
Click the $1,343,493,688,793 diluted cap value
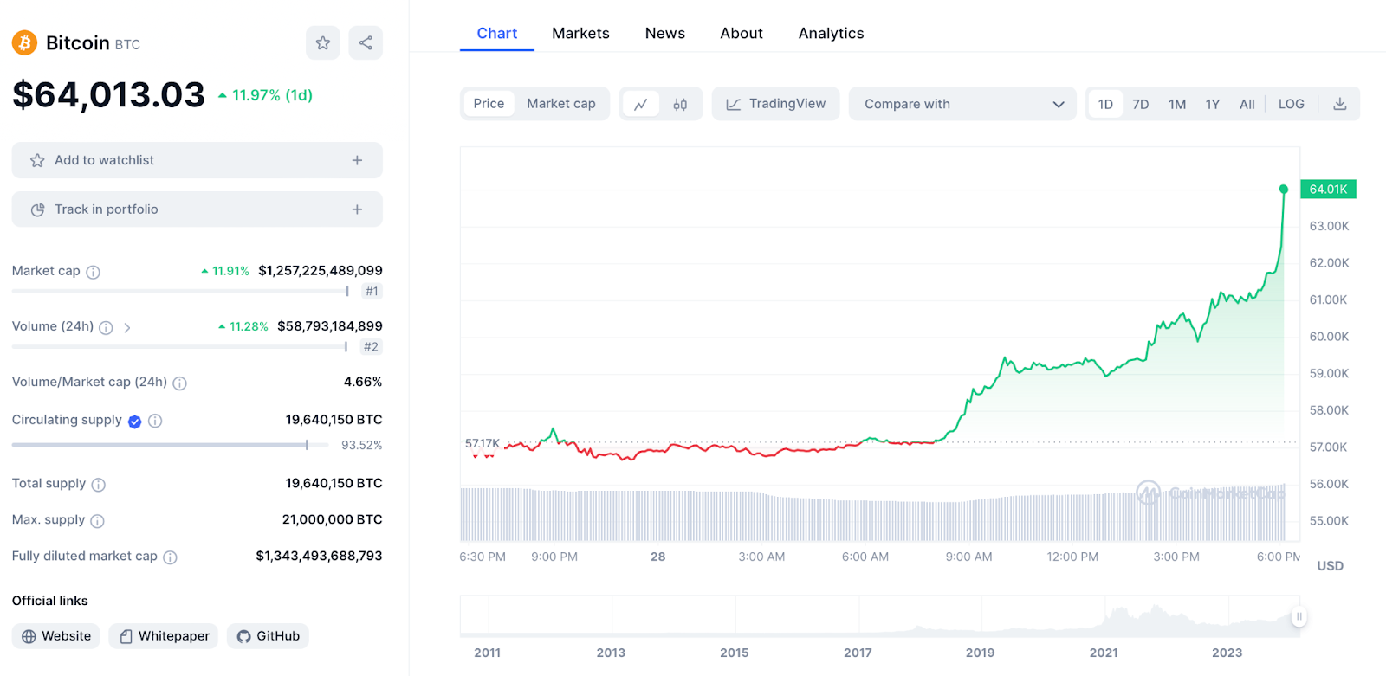coord(319,556)
